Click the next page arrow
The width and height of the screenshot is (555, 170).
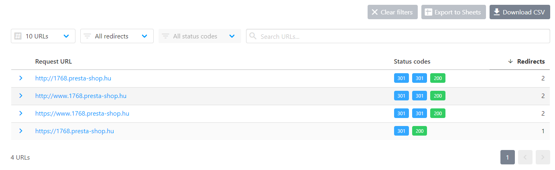(543, 157)
